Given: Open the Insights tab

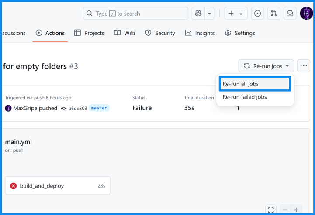Looking at the screenshot, I should [x=200, y=33].
